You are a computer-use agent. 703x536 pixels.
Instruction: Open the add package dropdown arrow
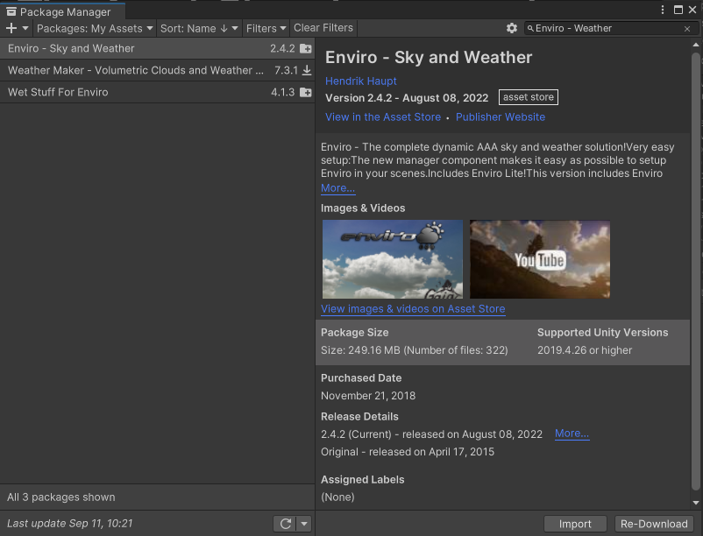(25, 29)
